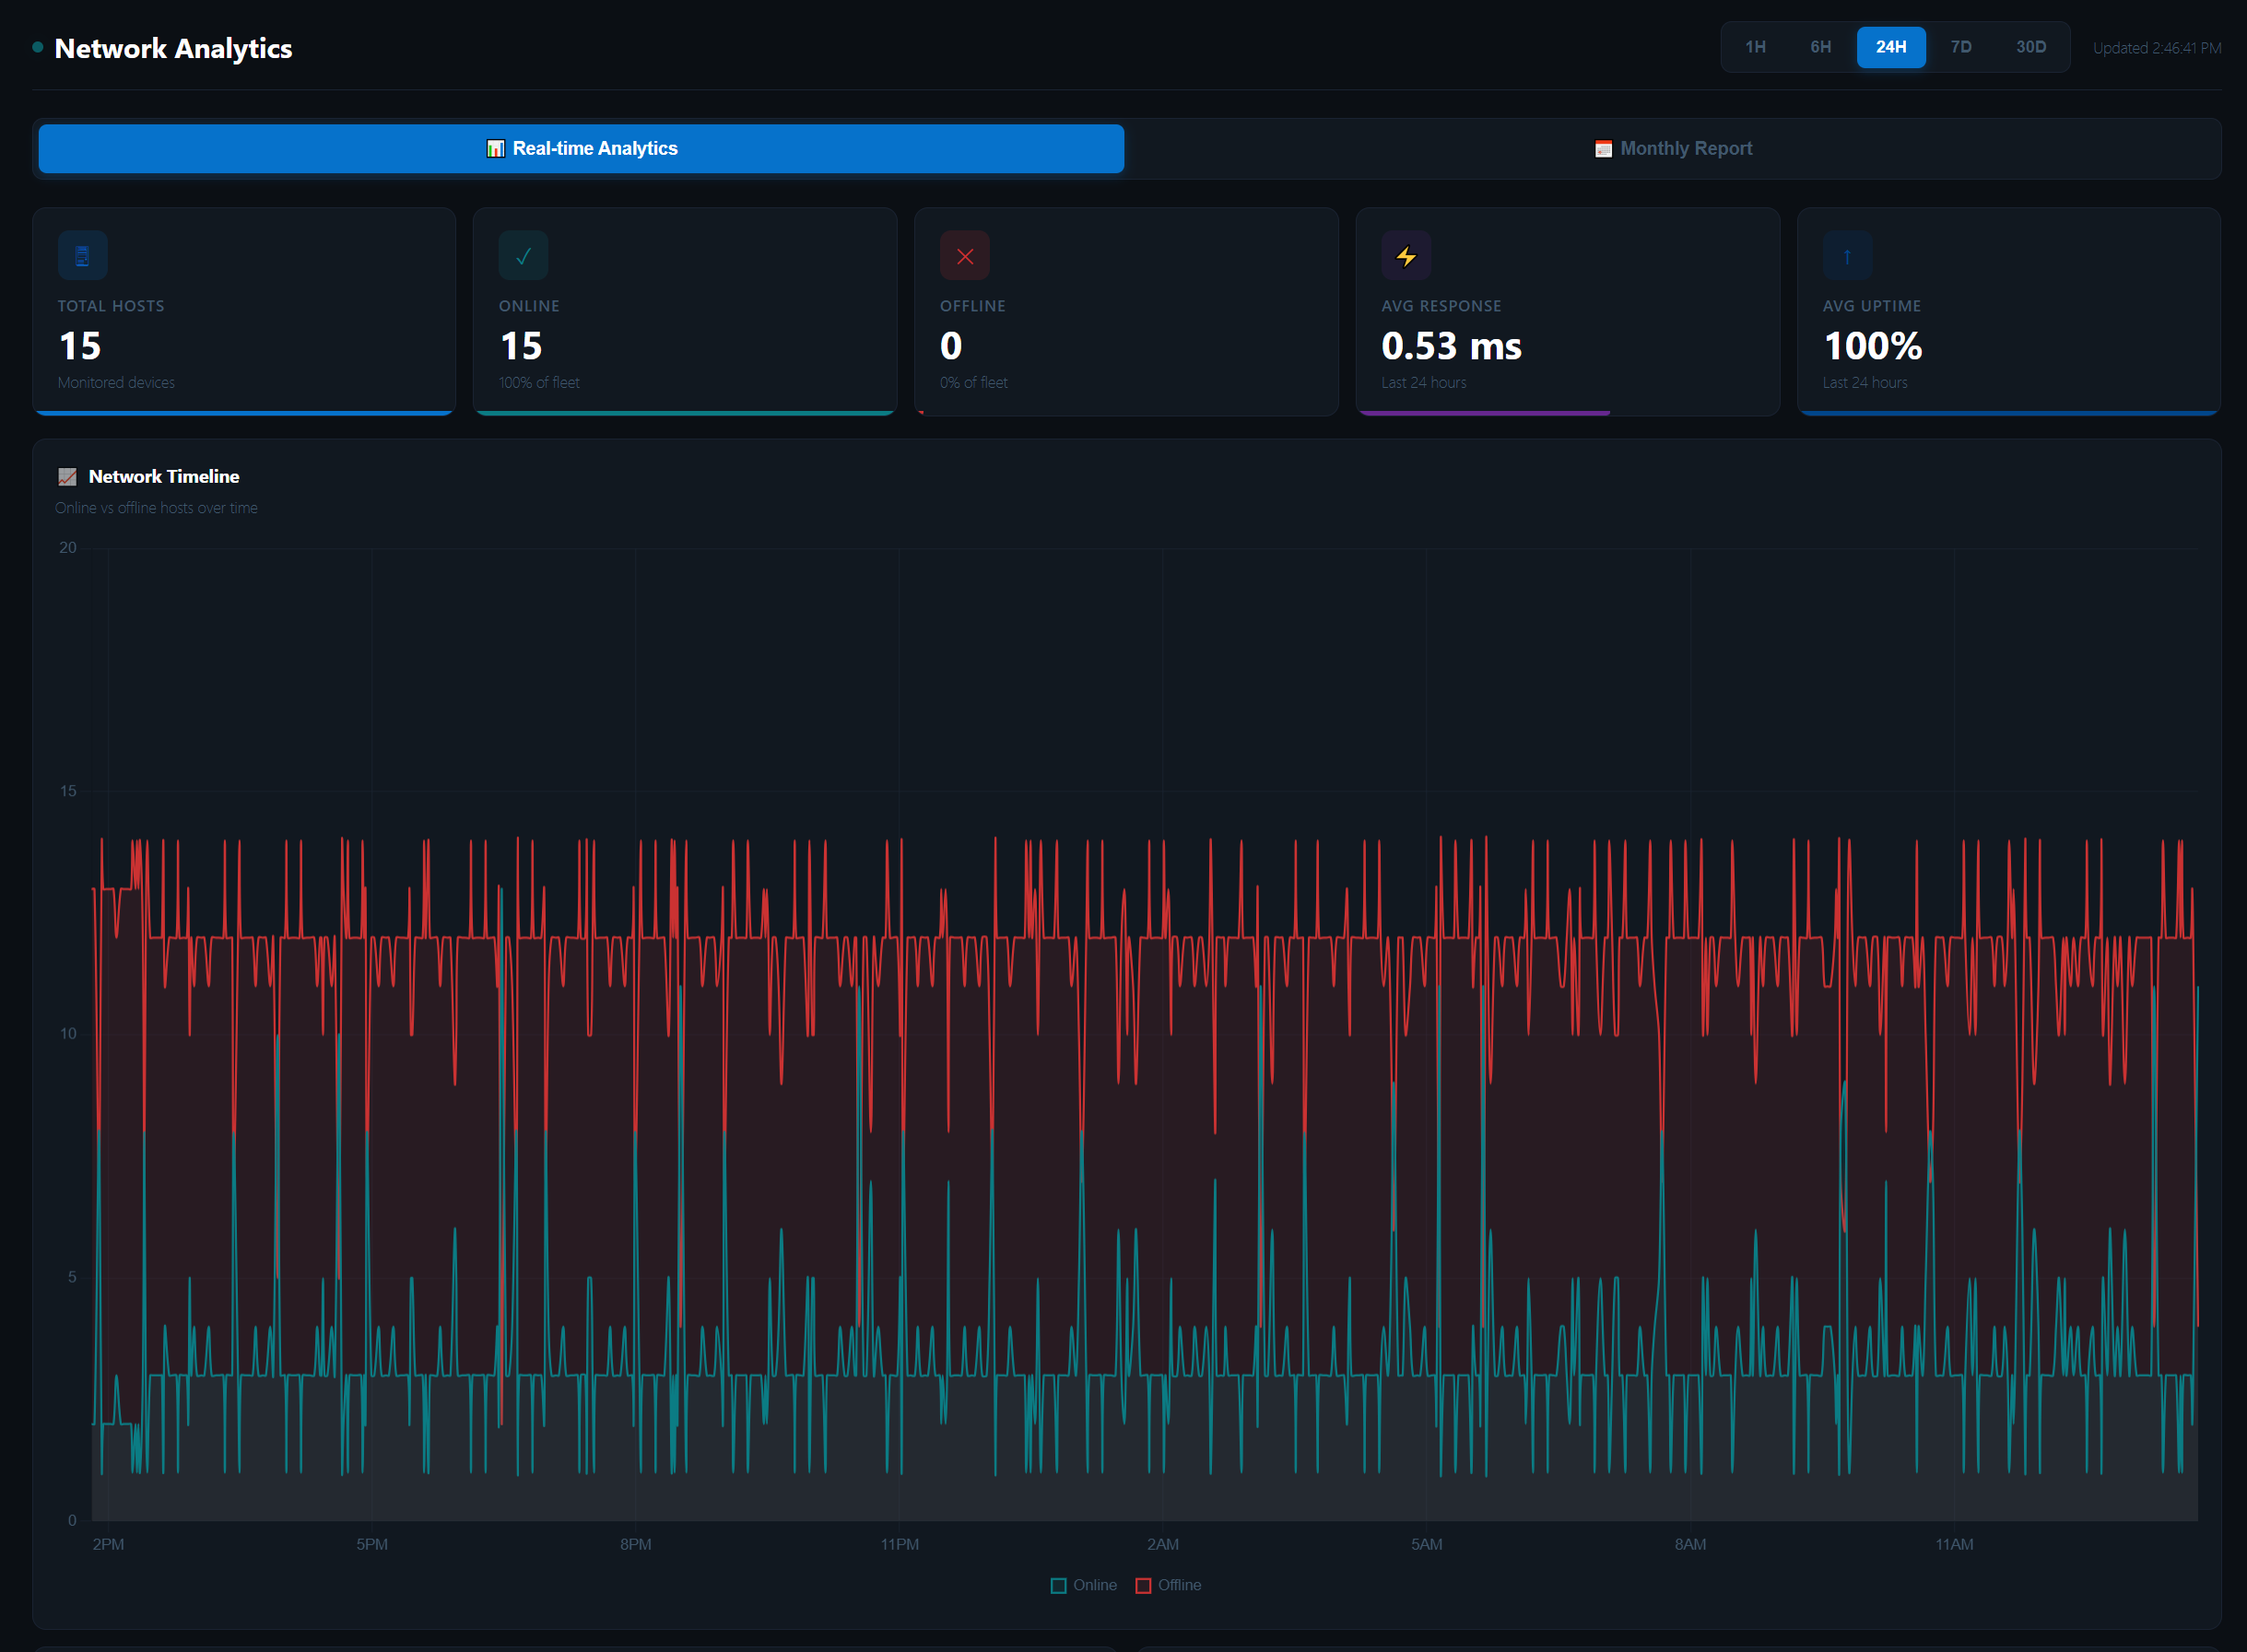Click the 2PM label on the timeline axis
This screenshot has height=1652, width=2247.
point(108,1545)
